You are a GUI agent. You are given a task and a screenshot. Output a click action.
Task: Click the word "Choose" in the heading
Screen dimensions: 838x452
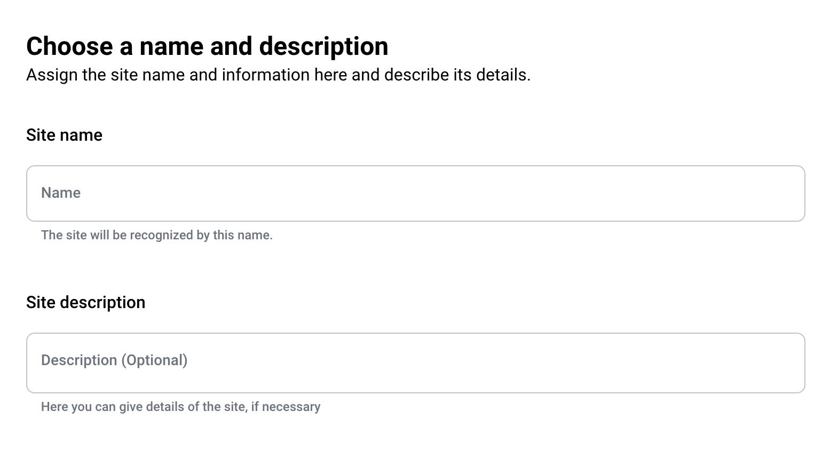click(69, 46)
